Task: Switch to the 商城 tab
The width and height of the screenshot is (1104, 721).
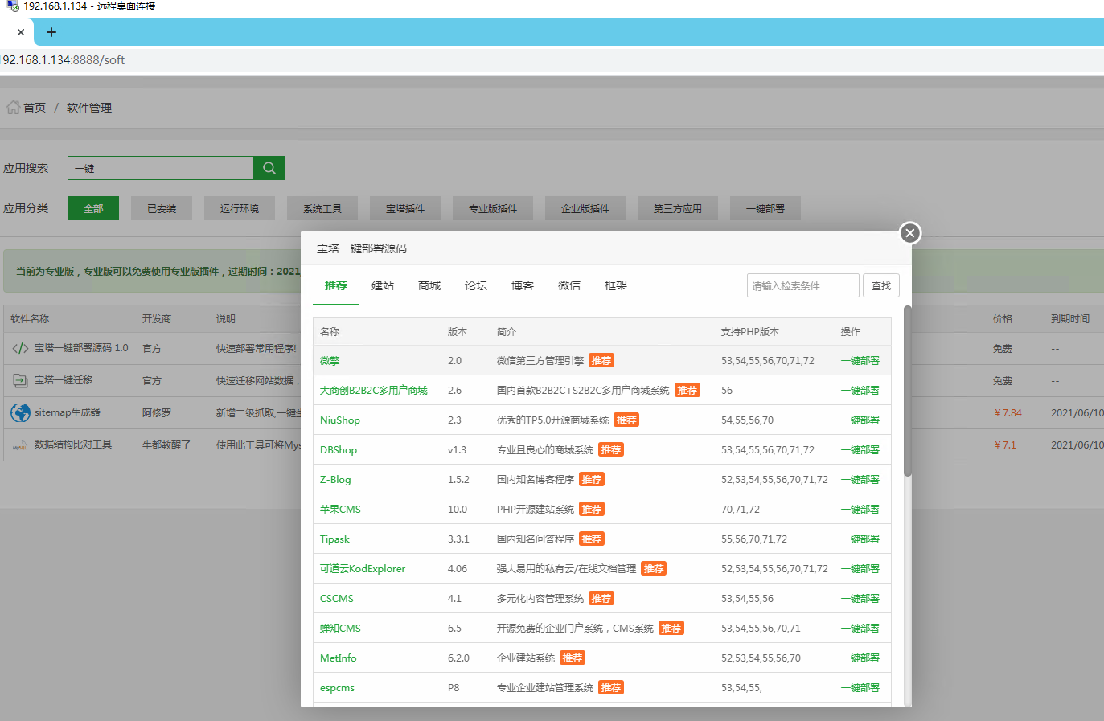Action: click(429, 285)
